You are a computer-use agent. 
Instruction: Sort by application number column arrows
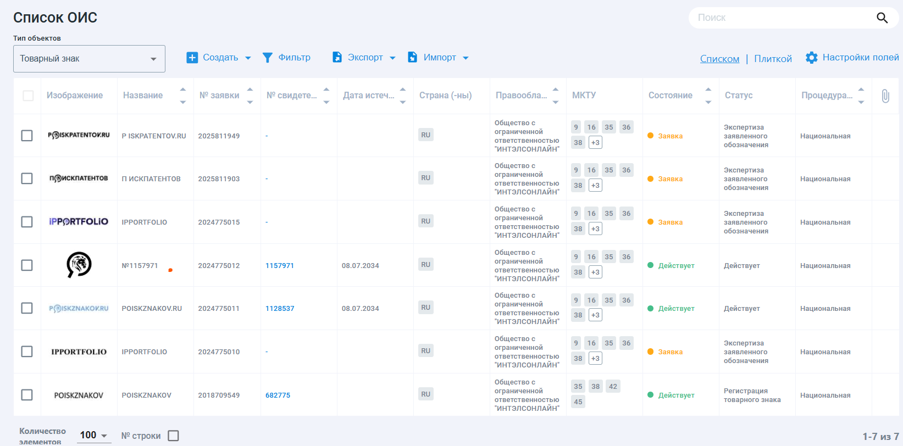pyautogui.click(x=250, y=96)
